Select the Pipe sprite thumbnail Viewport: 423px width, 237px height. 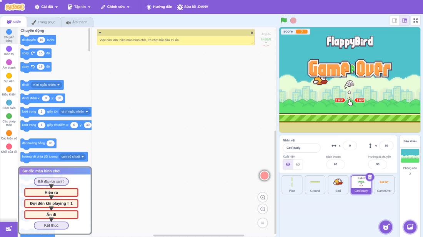pos(292,184)
